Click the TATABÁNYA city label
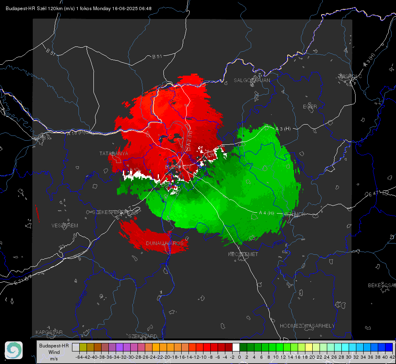 coord(114,153)
